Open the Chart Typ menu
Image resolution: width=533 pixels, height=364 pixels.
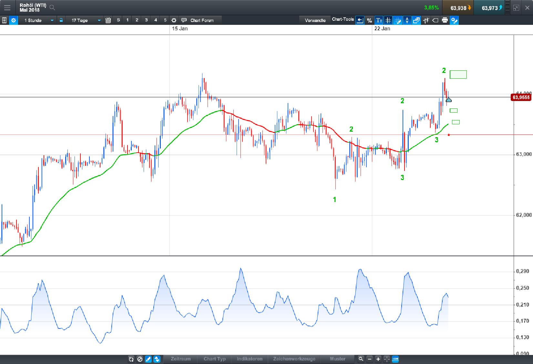coord(214,359)
